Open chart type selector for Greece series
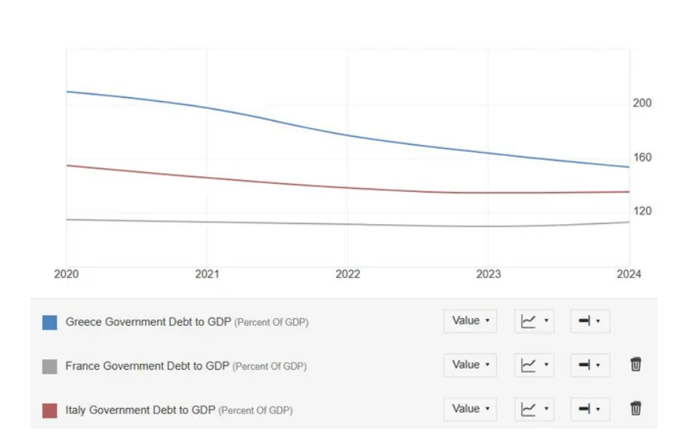 coord(534,320)
